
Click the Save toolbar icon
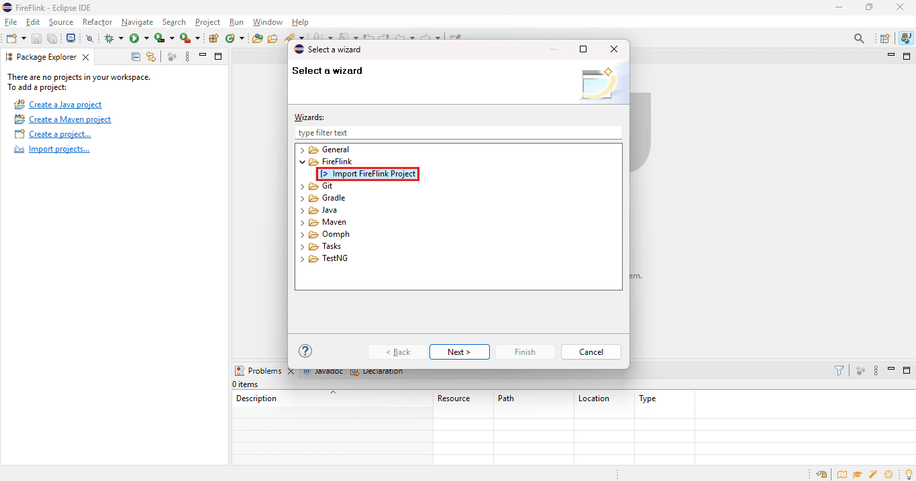[x=36, y=39]
